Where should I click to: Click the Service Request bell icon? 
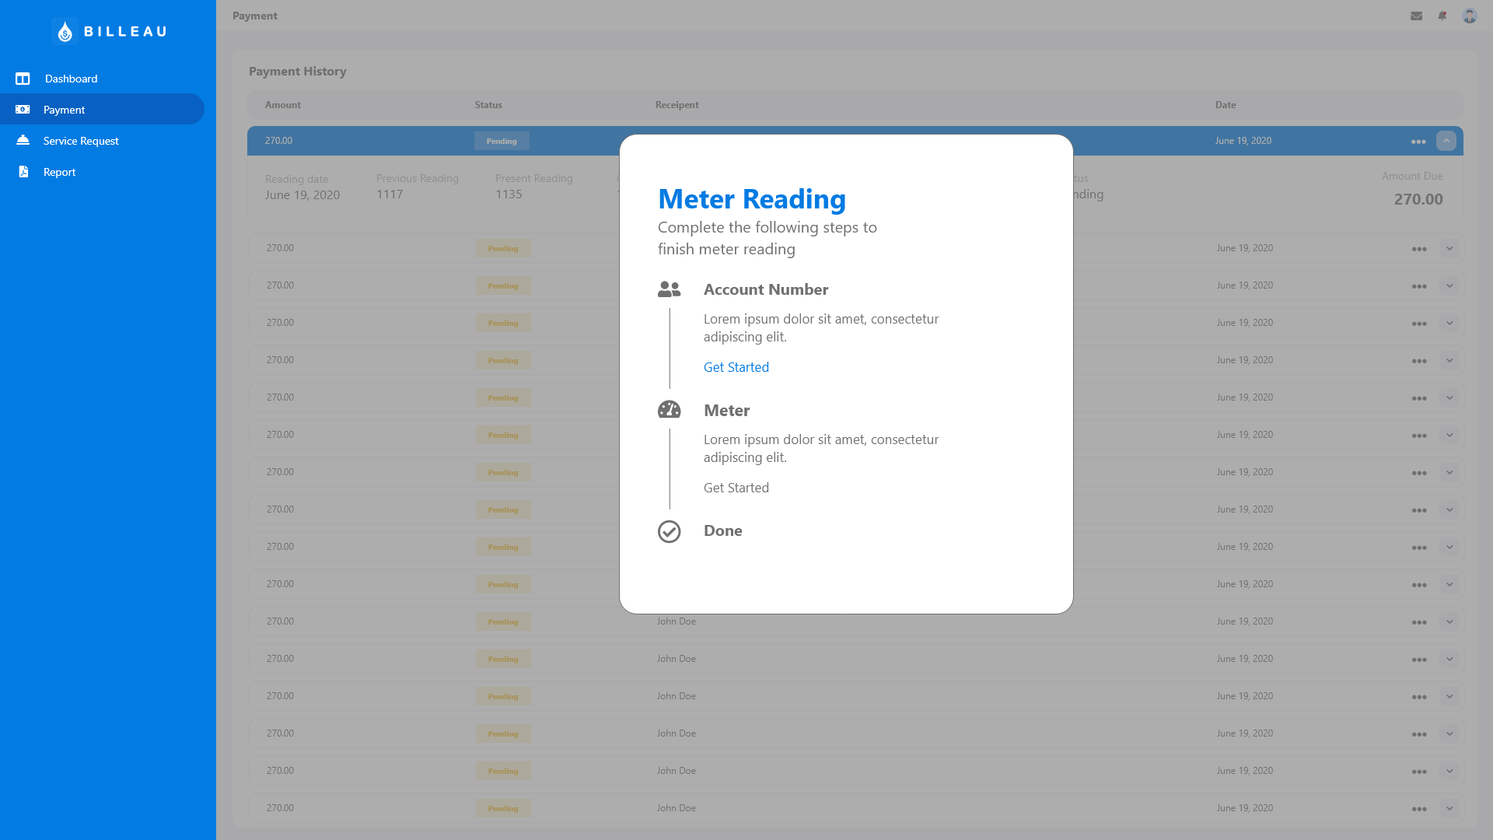[23, 141]
